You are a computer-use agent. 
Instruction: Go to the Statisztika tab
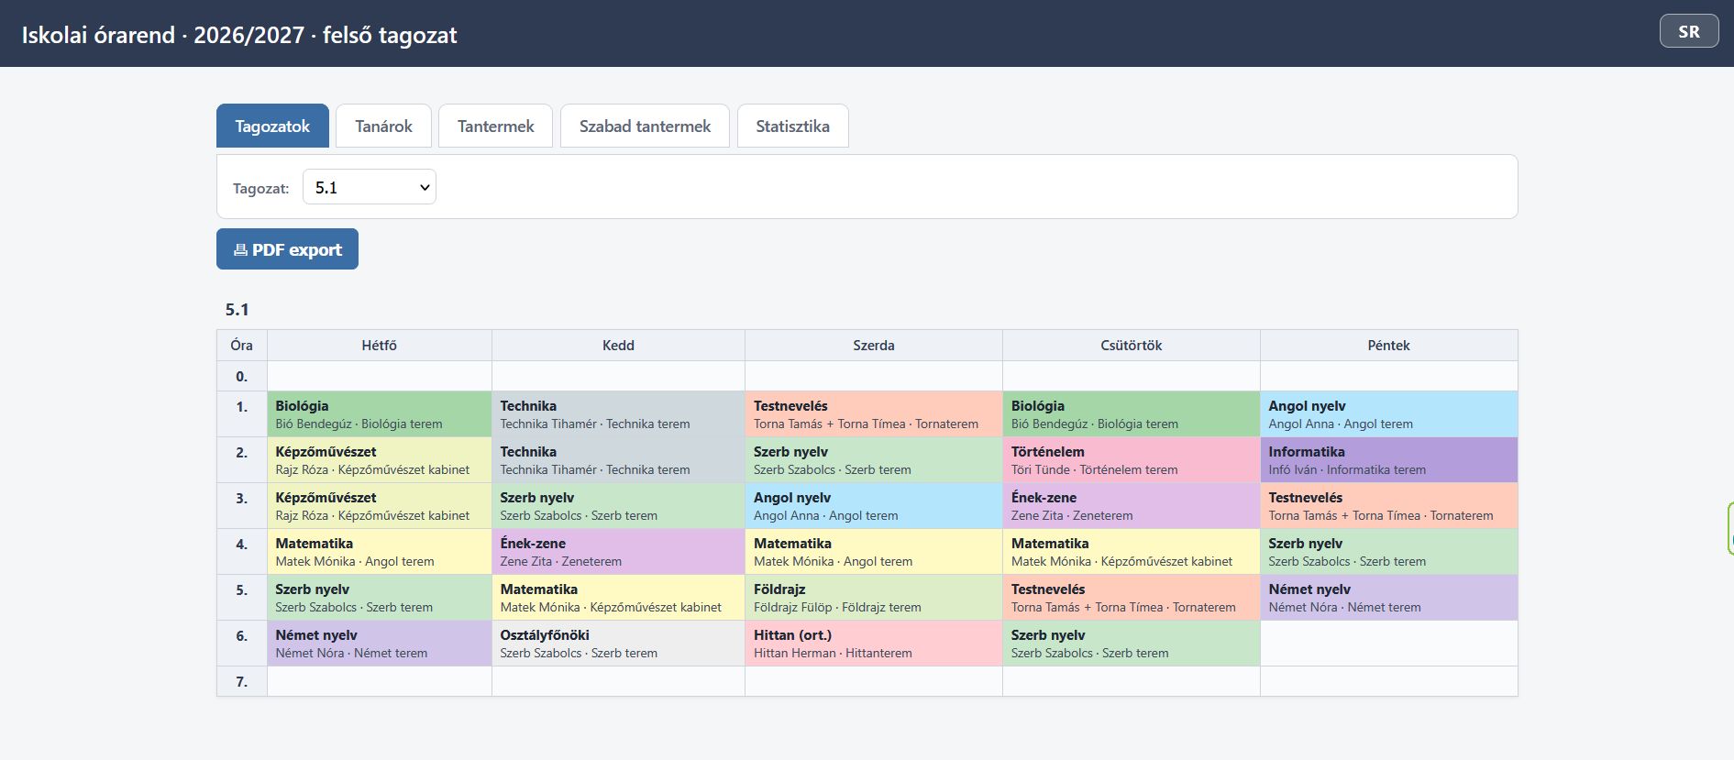(792, 126)
